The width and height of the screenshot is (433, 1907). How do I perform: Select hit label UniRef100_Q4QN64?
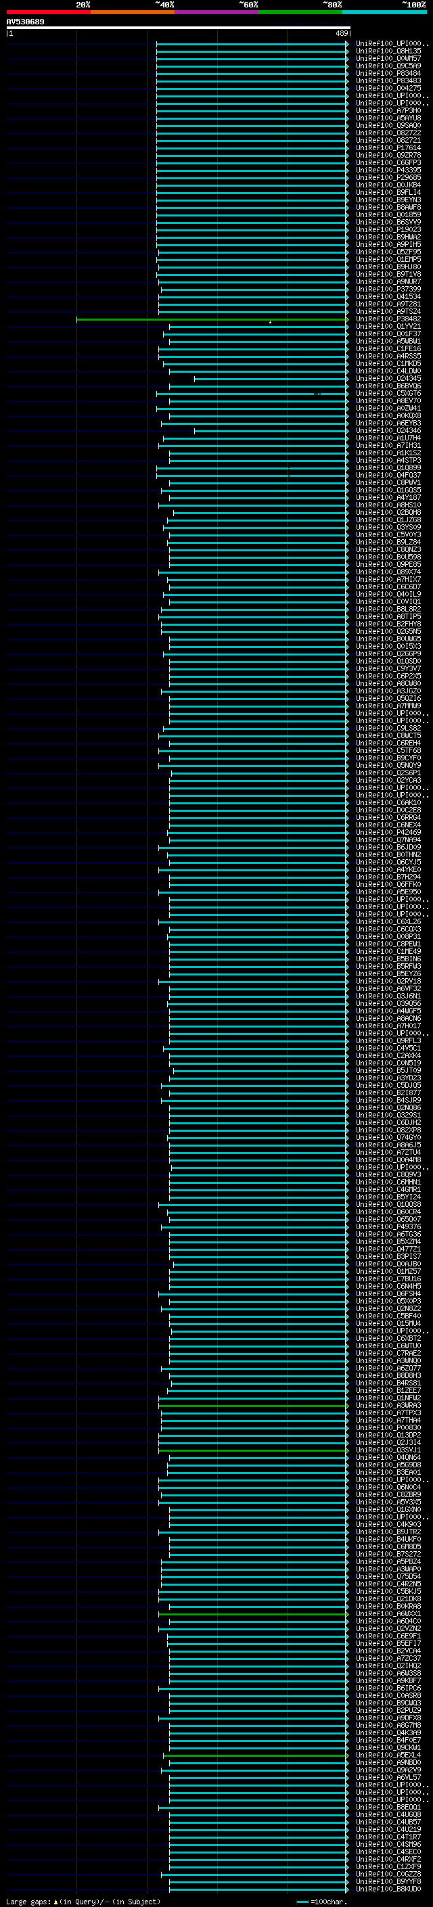click(388, 1457)
